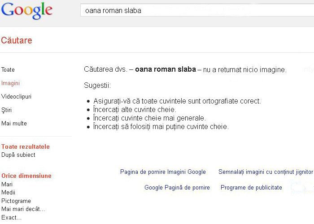
Task: Click the Google logo
Action: click(26, 11)
